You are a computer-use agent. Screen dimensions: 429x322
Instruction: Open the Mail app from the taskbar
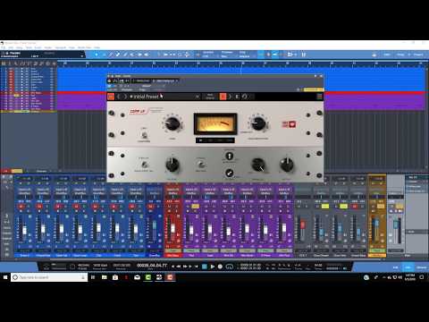click(137, 277)
